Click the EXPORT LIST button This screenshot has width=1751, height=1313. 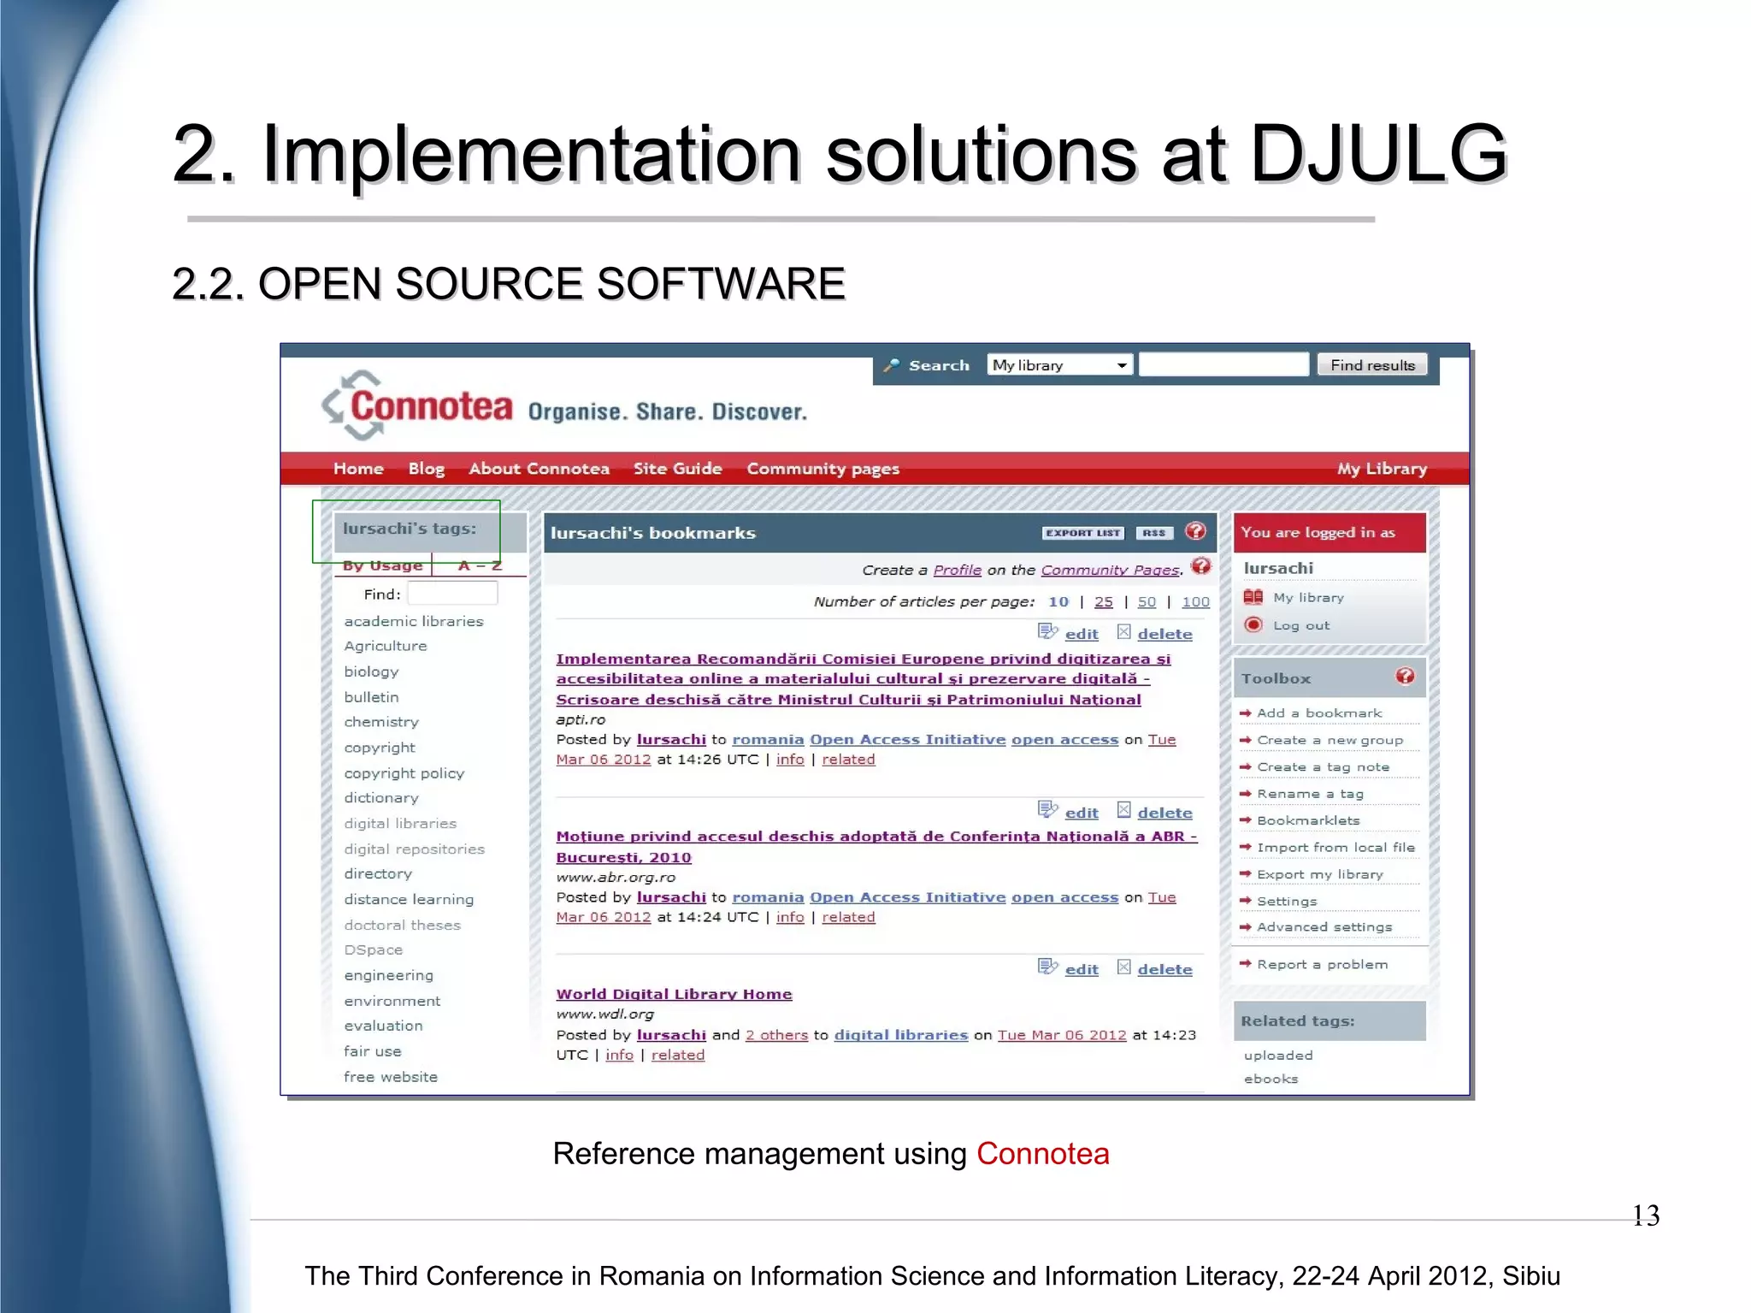pos(1082,533)
